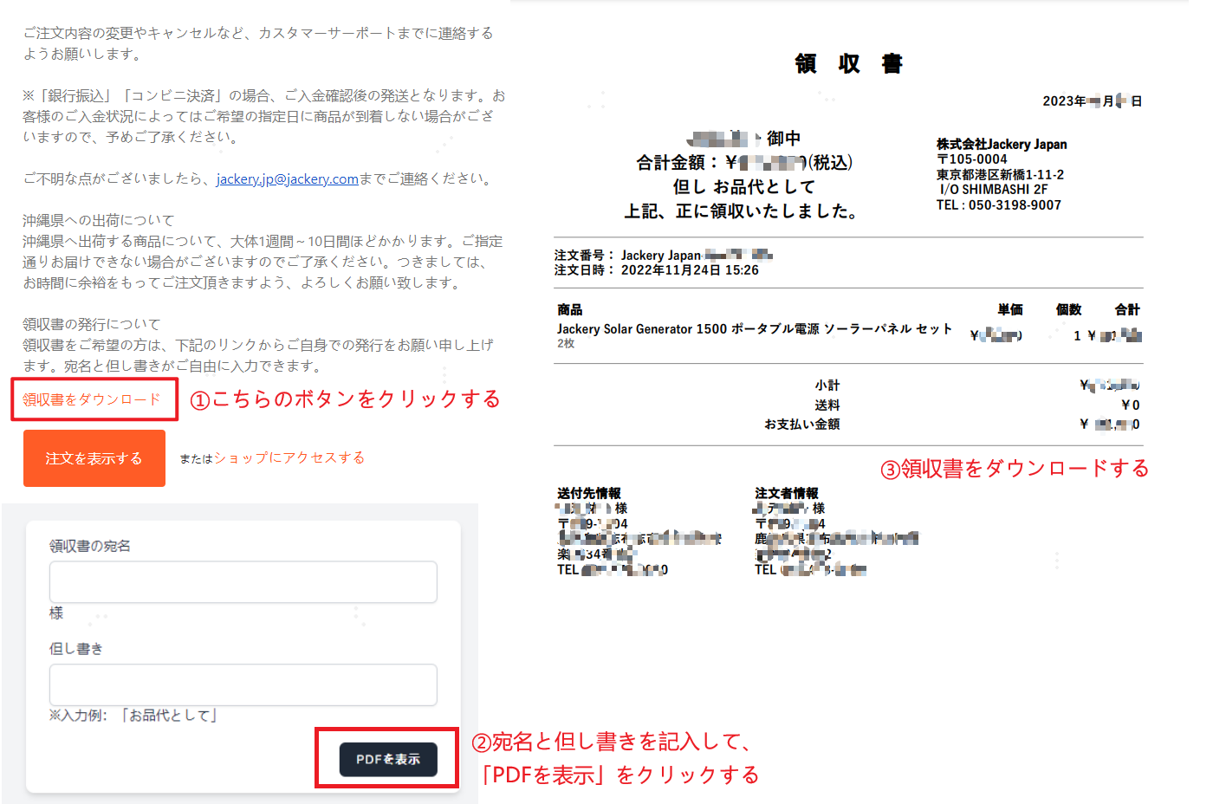Viewport: 1213px width, 804px height.
Task: Click the 〒105-0004 postal code
Action: point(972,159)
